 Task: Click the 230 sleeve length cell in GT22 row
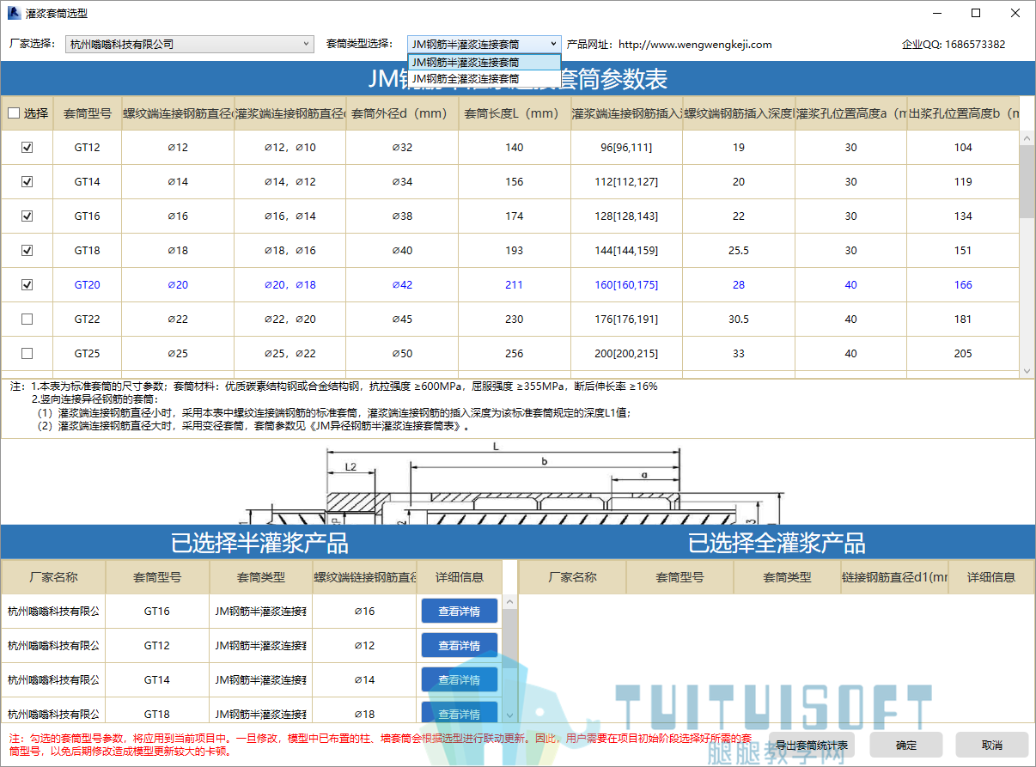click(x=514, y=320)
